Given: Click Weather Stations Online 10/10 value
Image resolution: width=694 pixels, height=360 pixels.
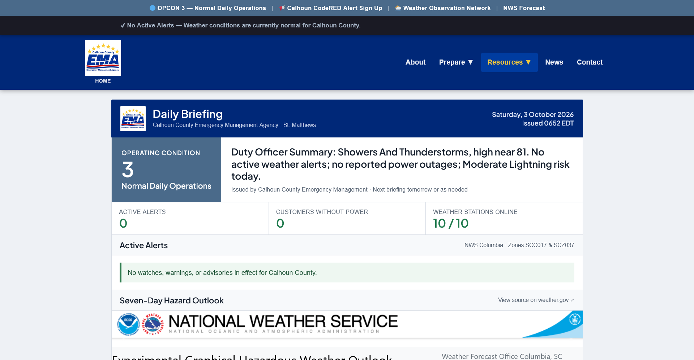Looking at the screenshot, I should point(451,224).
